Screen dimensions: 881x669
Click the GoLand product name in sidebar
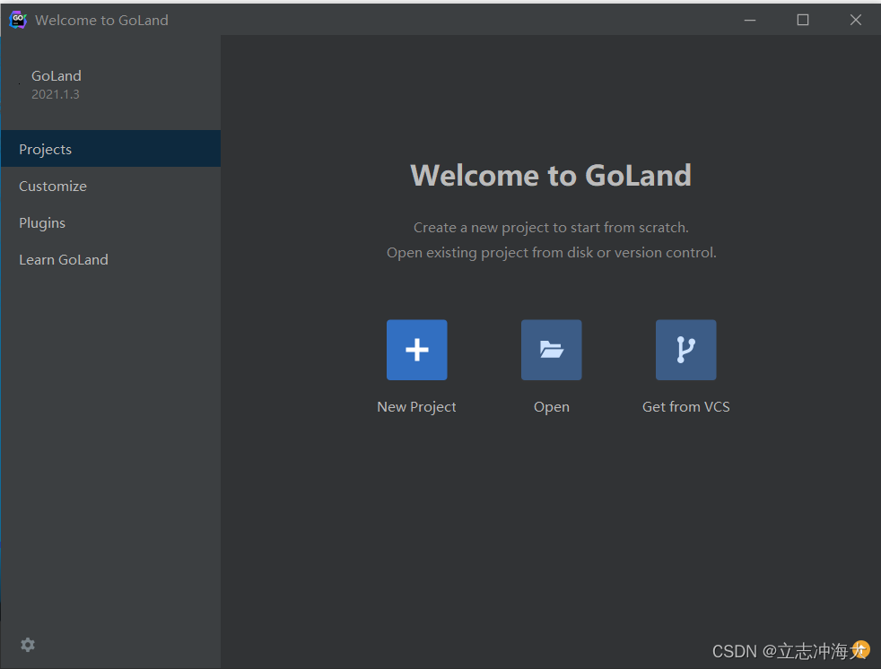coord(57,76)
